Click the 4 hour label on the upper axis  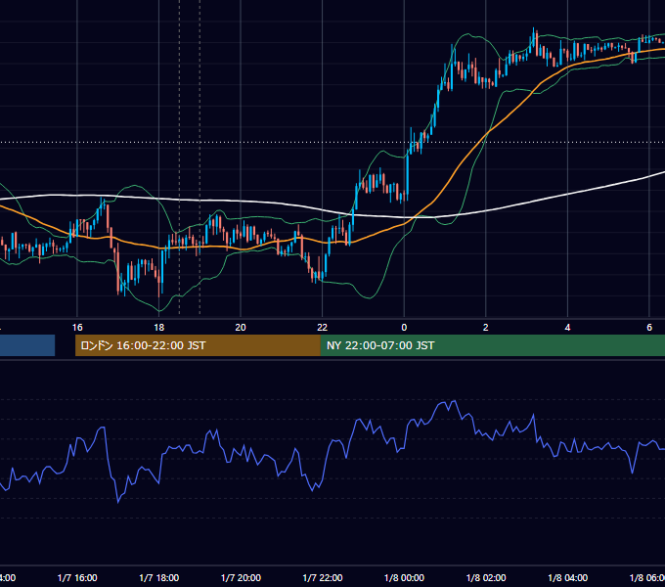click(x=567, y=328)
